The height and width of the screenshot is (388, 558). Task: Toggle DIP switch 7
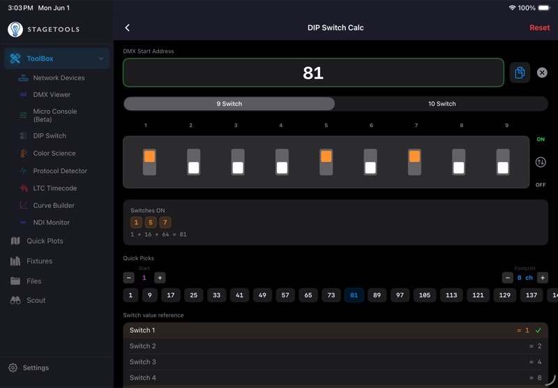click(x=414, y=162)
